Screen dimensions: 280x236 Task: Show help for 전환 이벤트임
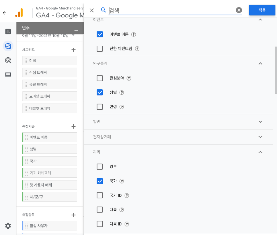pyautogui.click(x=137, y=49)
